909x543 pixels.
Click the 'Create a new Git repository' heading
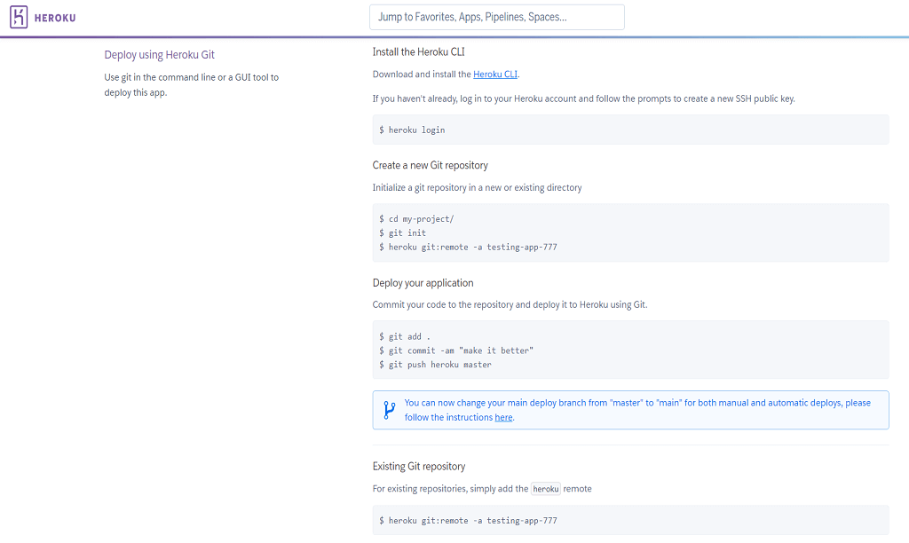tap(431, 165)
